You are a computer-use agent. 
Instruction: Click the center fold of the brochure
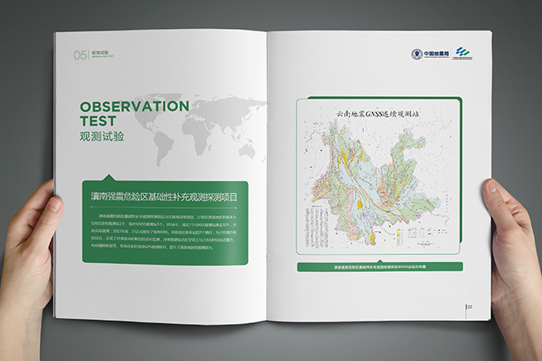[266, 176]
